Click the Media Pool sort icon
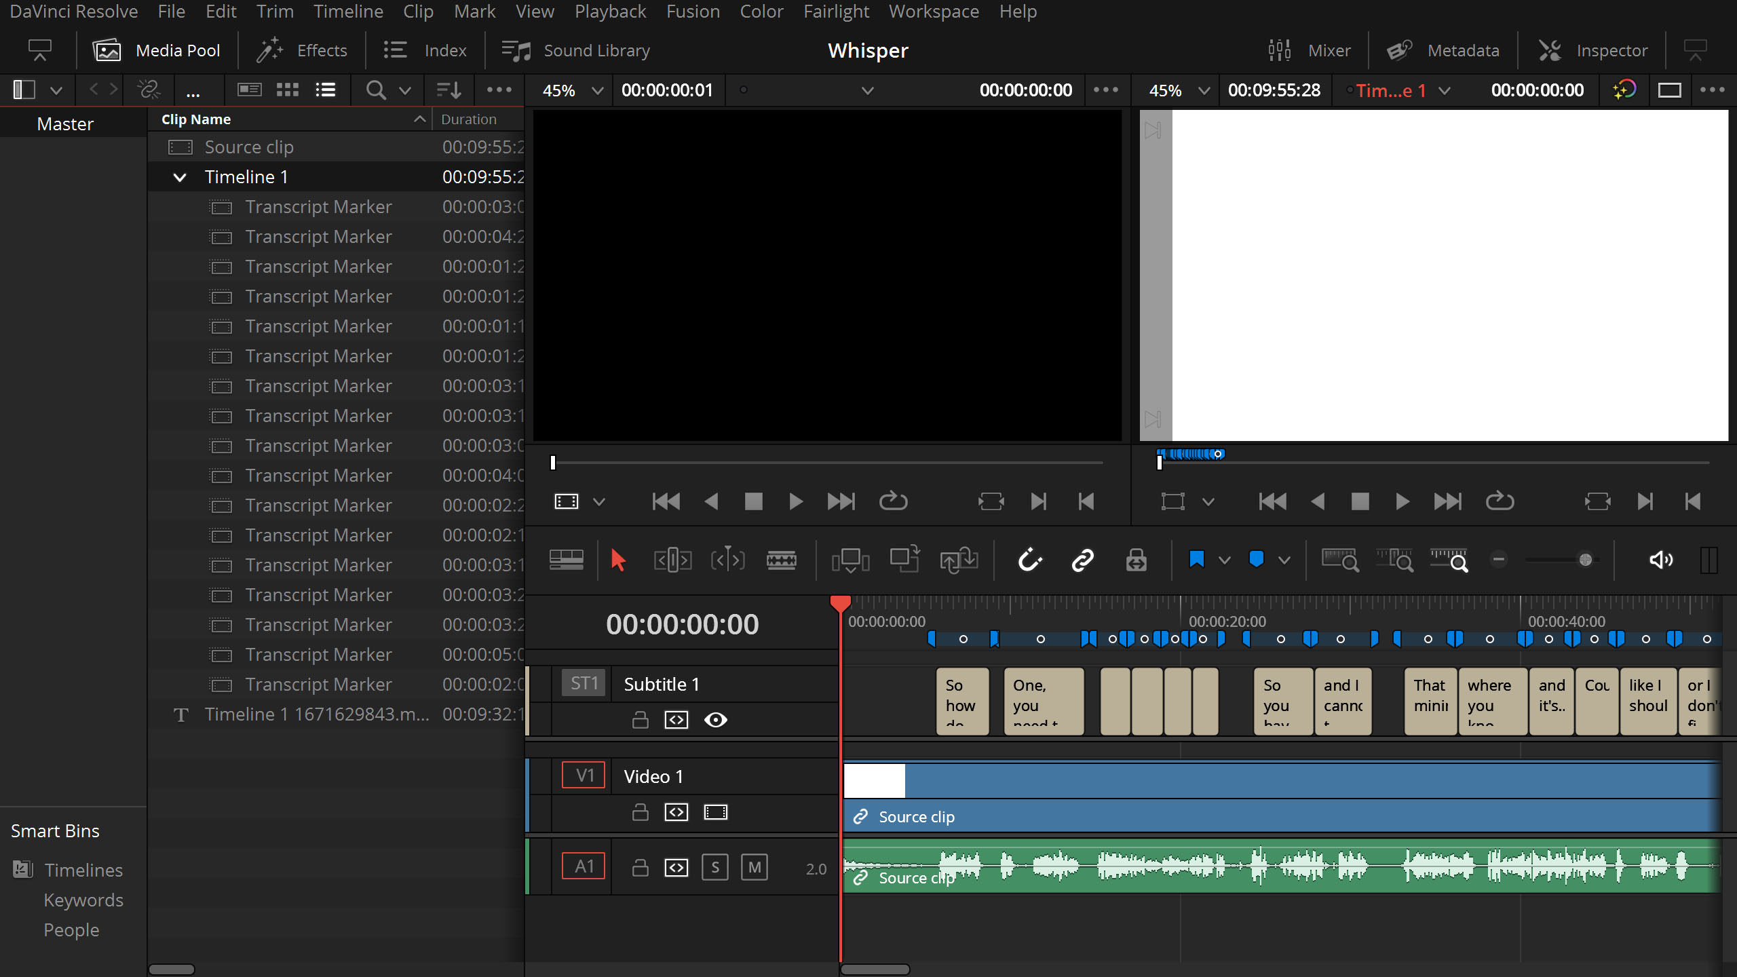 [x=448, y=90]
